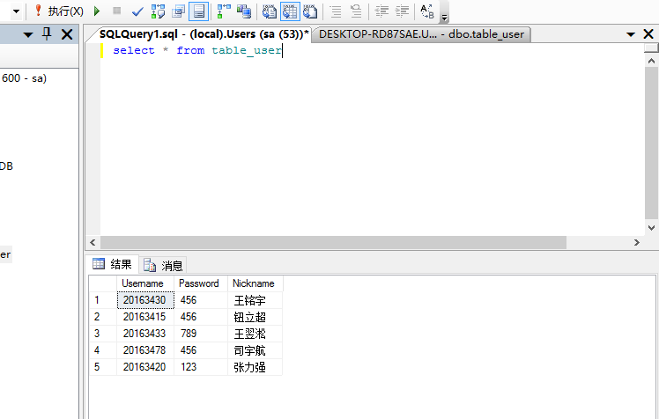Viewport: 659px width, 419px height.
Task: Click the editor scroll up arrow
Action: pos(651,62)
